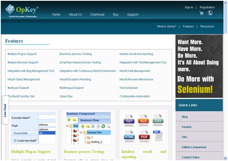This screenshot has height=161, width=228.
Task: Open Script free Keyword Driven Testing link
Action: 80,62
